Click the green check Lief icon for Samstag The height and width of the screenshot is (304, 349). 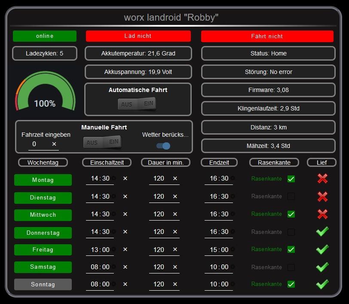tap(322, 267)
